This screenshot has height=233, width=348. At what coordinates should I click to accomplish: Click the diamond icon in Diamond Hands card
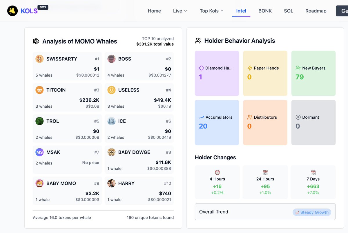point(201,68)
